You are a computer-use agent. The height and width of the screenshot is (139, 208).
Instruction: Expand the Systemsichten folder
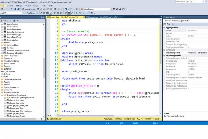(x=2, y=45)
